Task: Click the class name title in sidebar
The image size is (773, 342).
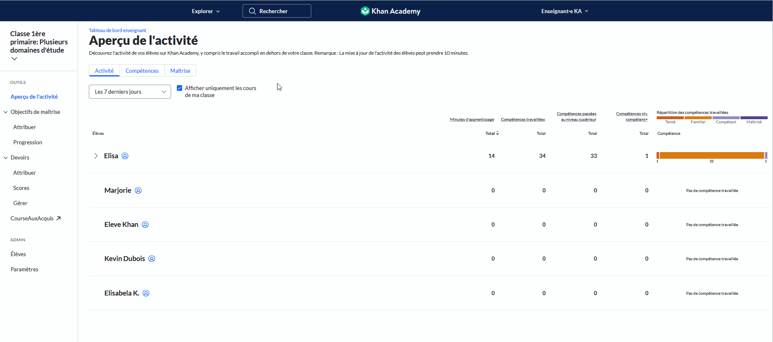Action: pos(39,42)
